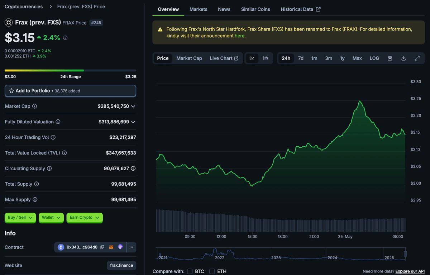430x275 pixels.
Task: Click the info icon beside Market Cap
Action: tap(34, 106)
